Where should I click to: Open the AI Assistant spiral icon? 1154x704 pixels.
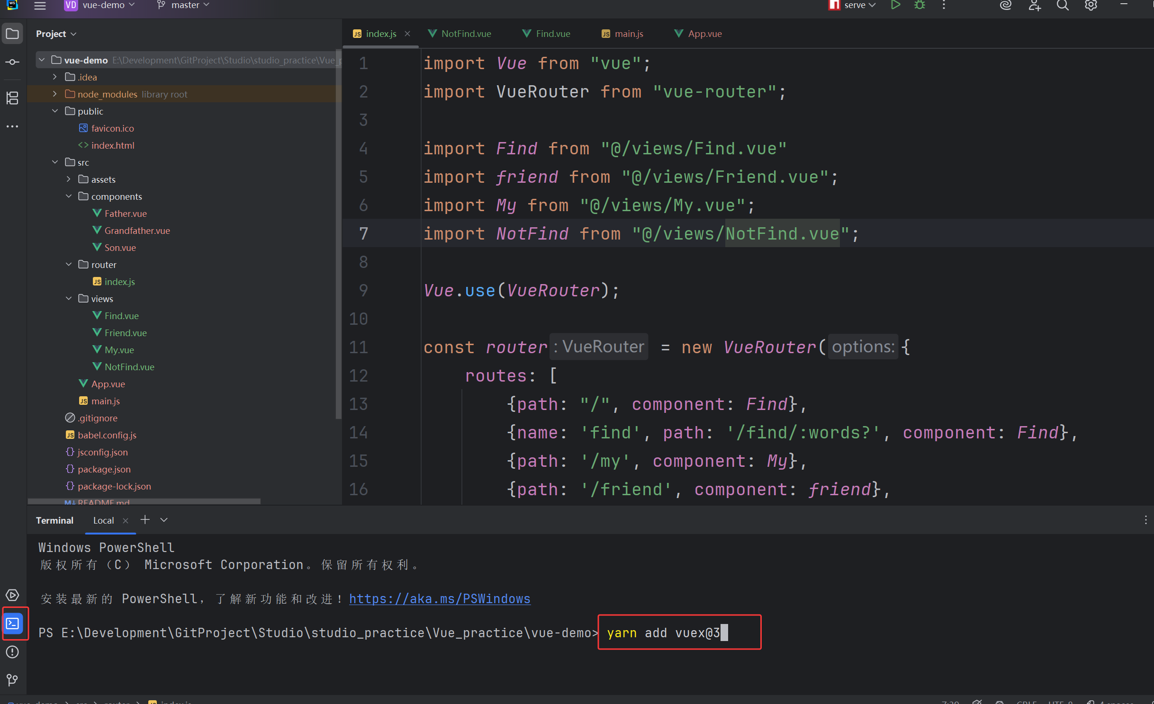pyautogui.click(x=1005, y=5)
